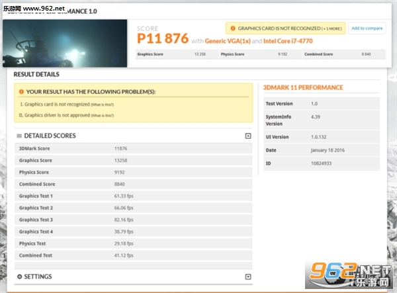Click the 962.NET logo watermark
Screen dimensions: 397x293
tap(349, 275)
